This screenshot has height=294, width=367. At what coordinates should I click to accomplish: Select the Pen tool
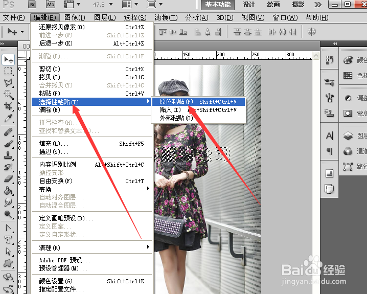click(8, 228)
